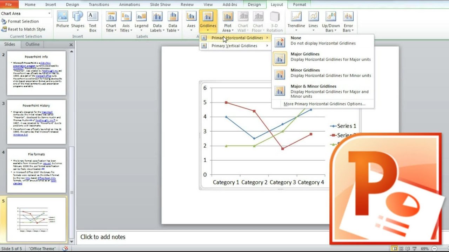The width and height of the screenshot is (449, 252).
Task: Open the Axes dropdown
Action: [191, 21]
